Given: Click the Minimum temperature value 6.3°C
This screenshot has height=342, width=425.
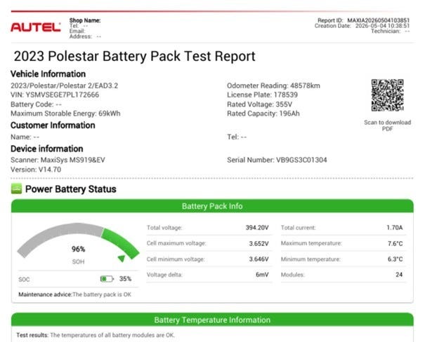Looking at the screenshot, I should [x=395, y=259].
